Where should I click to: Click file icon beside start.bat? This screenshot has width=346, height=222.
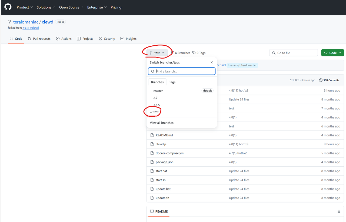coord(152,171)
